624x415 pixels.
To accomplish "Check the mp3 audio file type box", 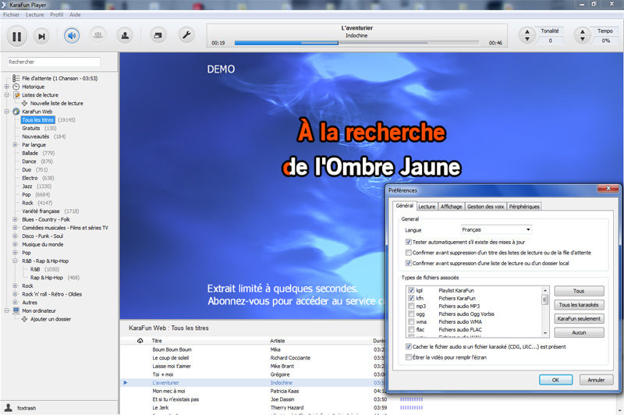I will tap(411, 306).
